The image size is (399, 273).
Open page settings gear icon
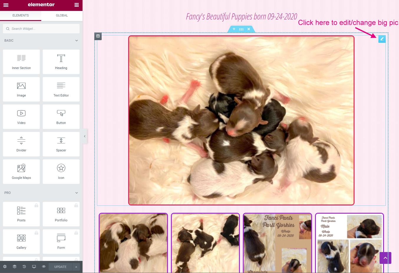point(5,267)
